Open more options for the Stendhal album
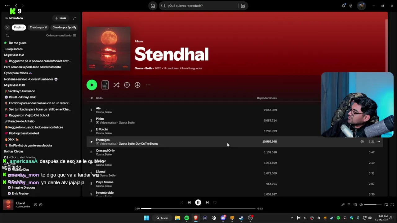397x223 pixels. (148, 85)
